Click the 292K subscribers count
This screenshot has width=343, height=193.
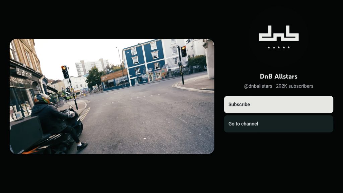pyautogui.click(x=295, y=86)
